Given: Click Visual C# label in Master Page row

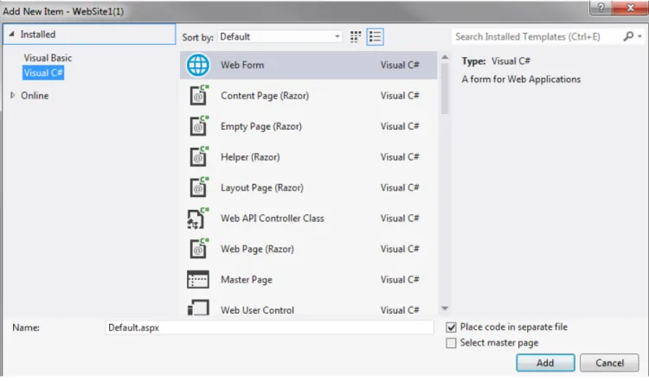Looking at the screenshot, I should pos(400,280).
